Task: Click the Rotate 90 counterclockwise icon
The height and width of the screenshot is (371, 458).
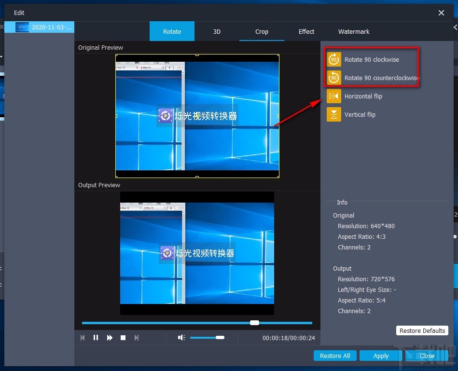Action: pos(333,78)
